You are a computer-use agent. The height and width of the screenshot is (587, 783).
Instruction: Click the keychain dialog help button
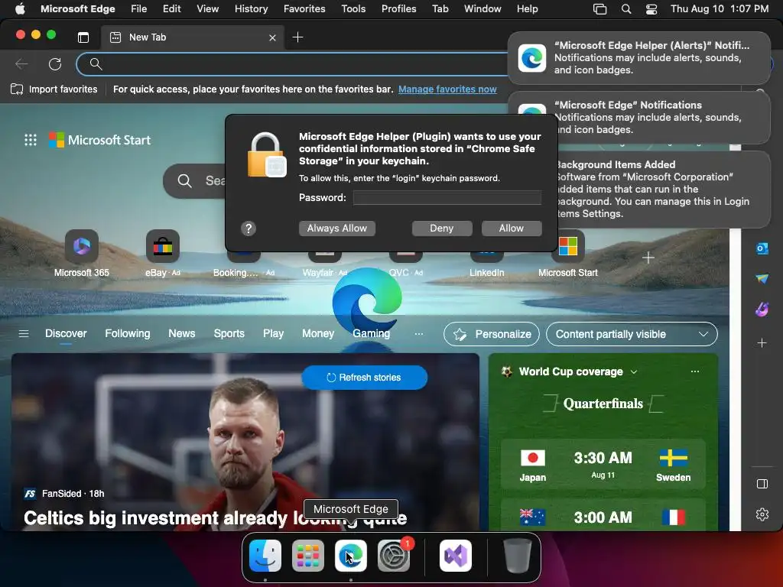[249, 229]
